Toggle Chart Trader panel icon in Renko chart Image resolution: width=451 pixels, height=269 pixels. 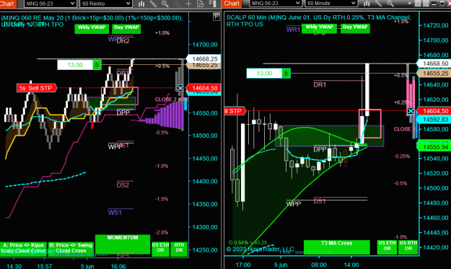213,4
